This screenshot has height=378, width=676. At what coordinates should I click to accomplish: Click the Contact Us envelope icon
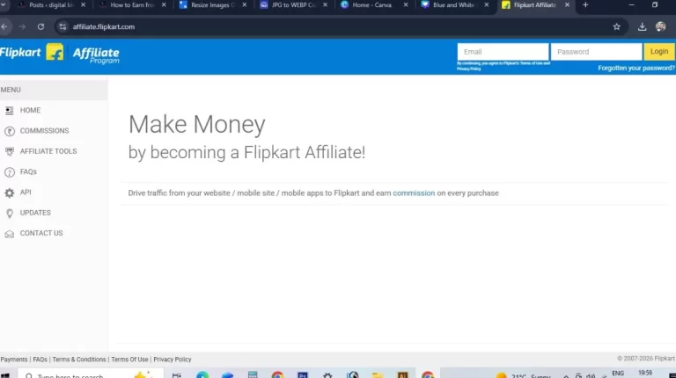(10, 234)
